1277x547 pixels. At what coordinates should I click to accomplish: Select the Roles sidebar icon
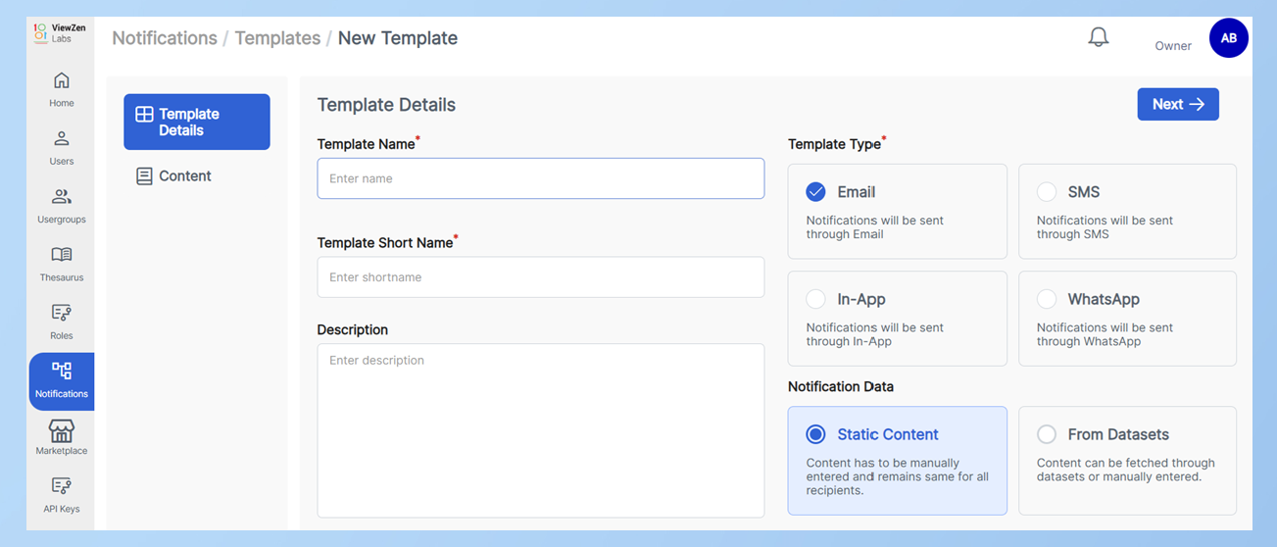coord(62,314)
